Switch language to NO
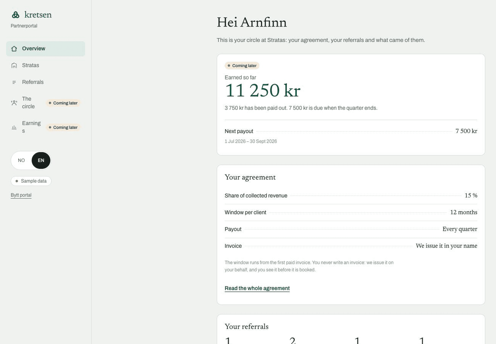This screenshot has height=344, width=496. point(21,160)
